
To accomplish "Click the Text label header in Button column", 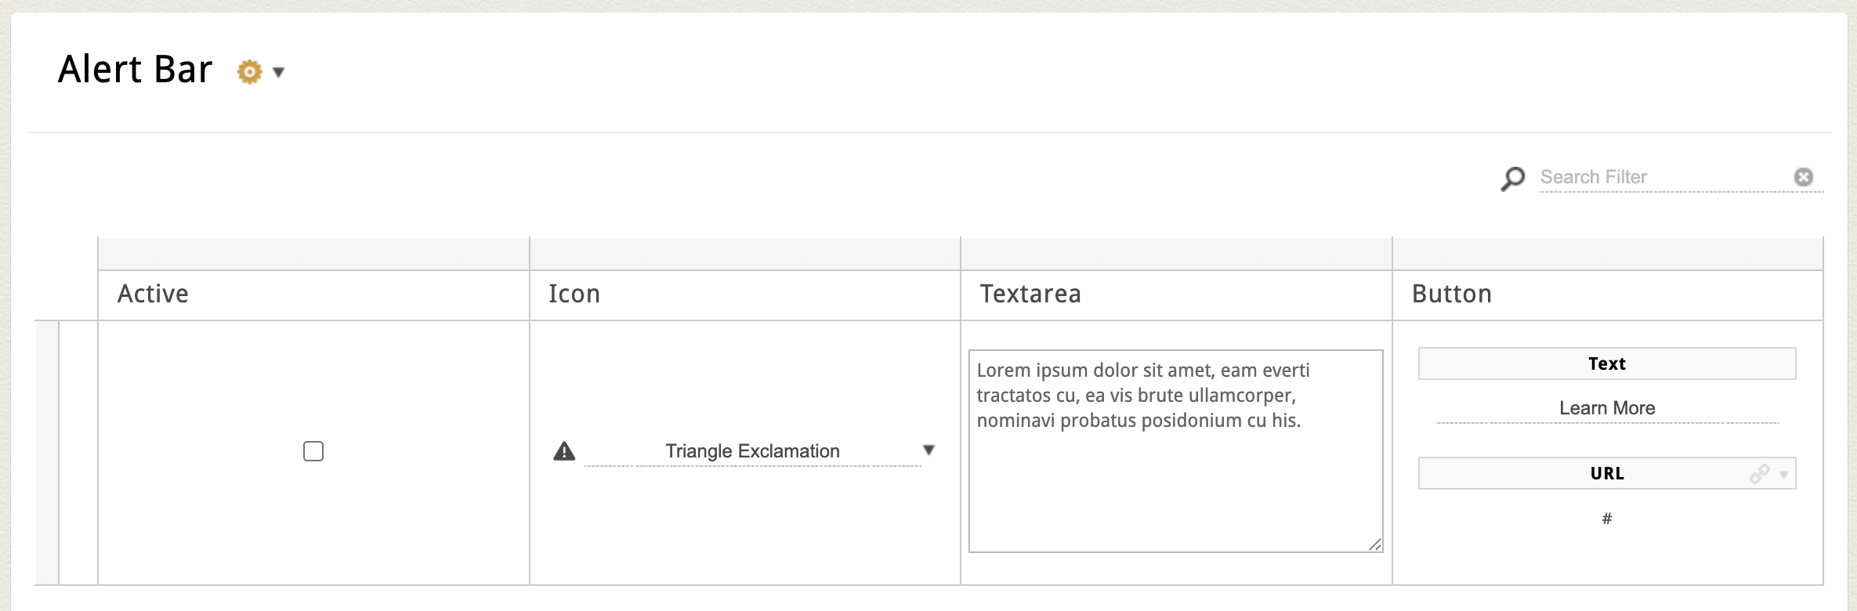I will pyautogui.click(x=1607, y=363).
